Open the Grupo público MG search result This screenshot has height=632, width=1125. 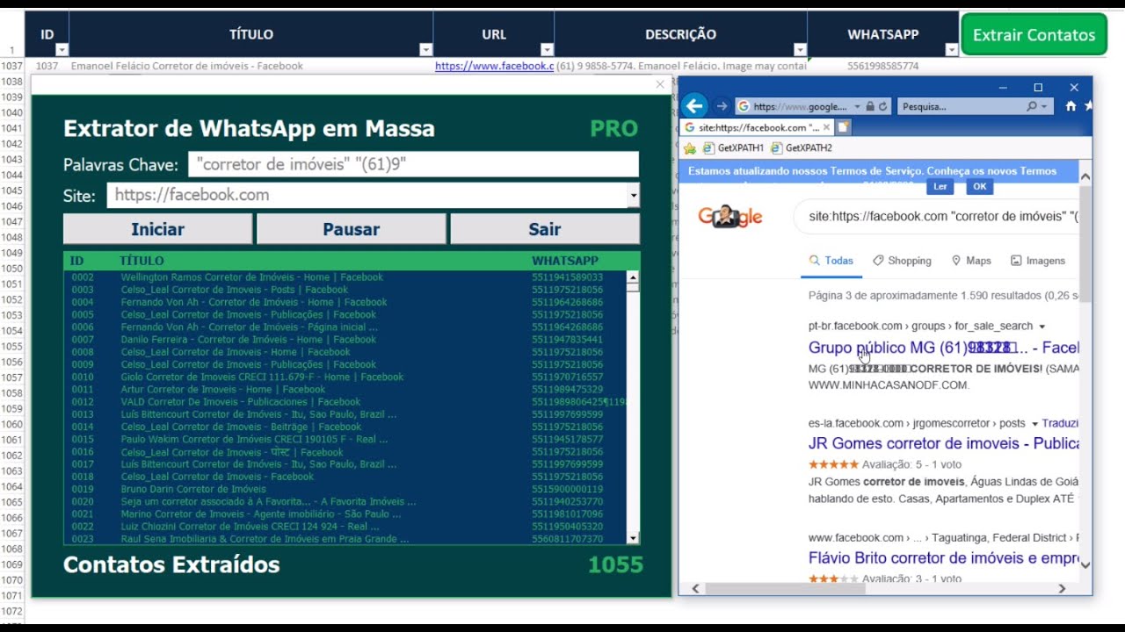[x=944, y=348]
